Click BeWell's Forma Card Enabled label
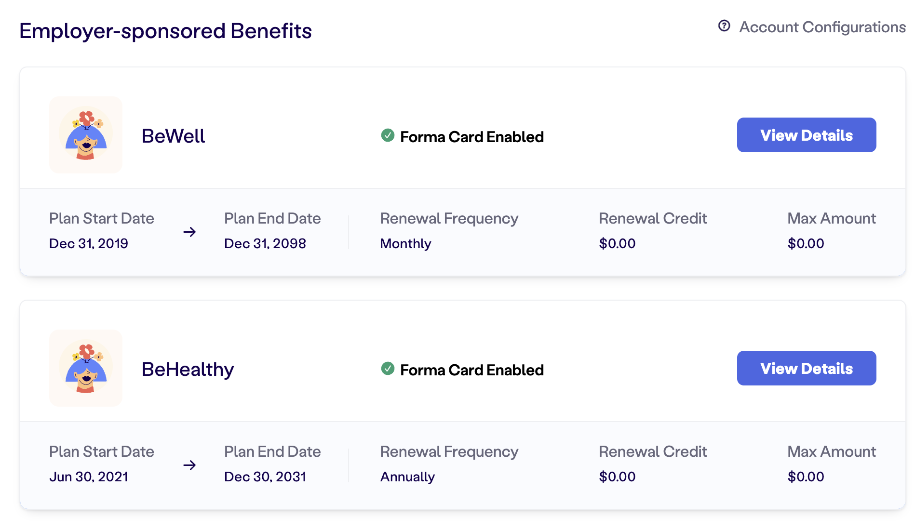This screenshot has height=530, width=915. [472, 137]
